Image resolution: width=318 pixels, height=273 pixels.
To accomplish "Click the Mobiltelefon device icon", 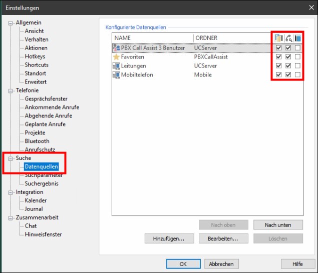I will point(117,75).
